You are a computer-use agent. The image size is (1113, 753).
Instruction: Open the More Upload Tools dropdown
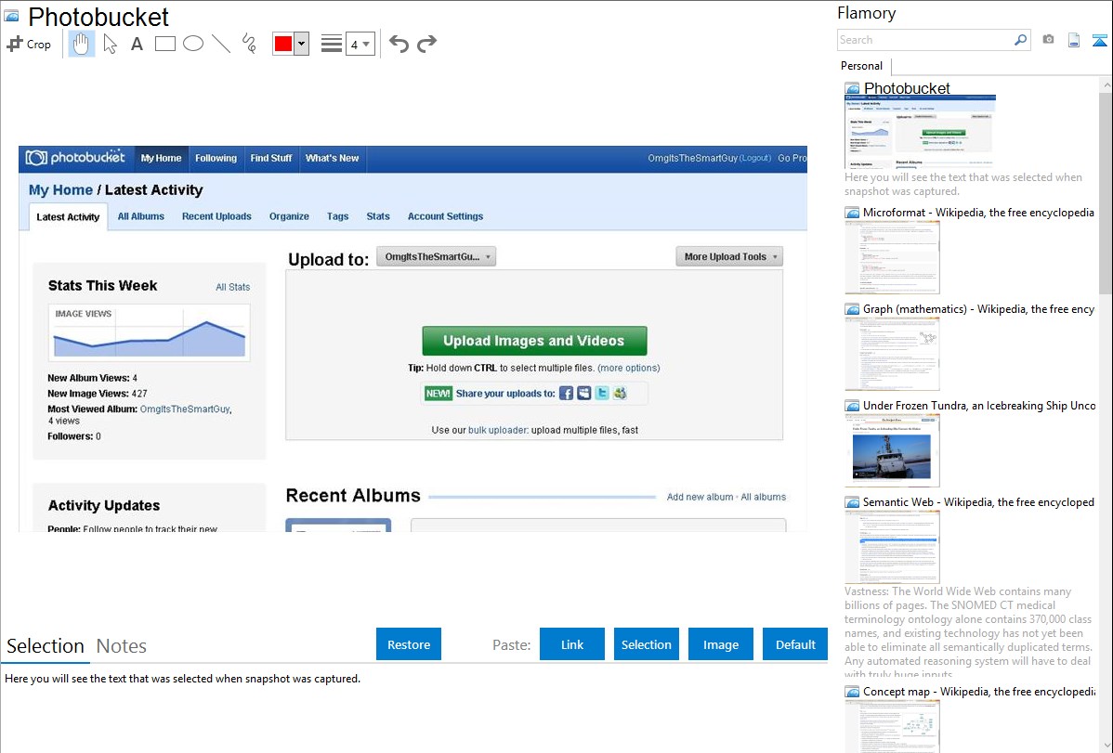pyautogui.click(x=729, y=257)
